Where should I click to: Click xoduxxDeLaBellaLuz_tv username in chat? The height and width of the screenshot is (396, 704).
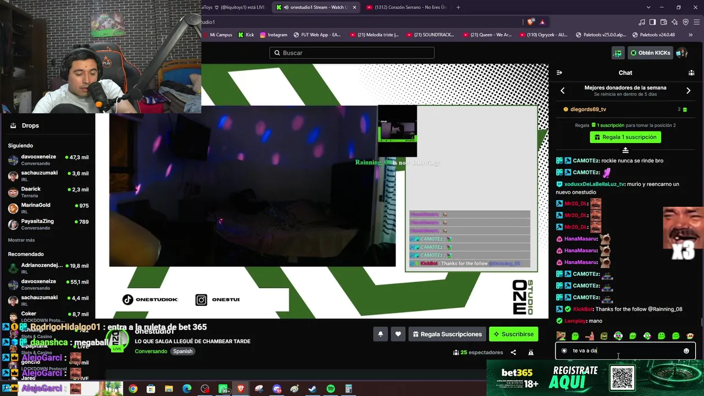(595, 184)
